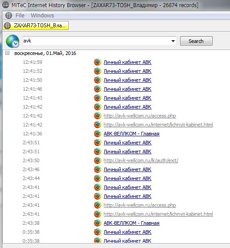Viewport: 230px width, 248px height.
Task: Click Firefox icon beside access.php at 2:43:41
Action: pyautogui.click(x=98, y=205)
